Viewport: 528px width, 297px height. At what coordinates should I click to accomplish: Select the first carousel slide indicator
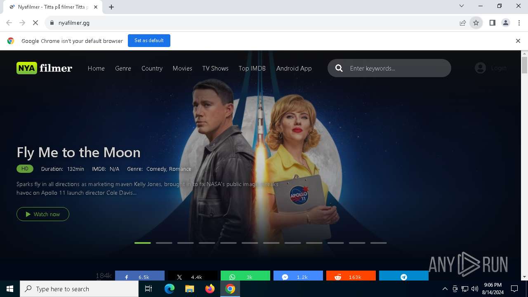click(x=143, y=243)
